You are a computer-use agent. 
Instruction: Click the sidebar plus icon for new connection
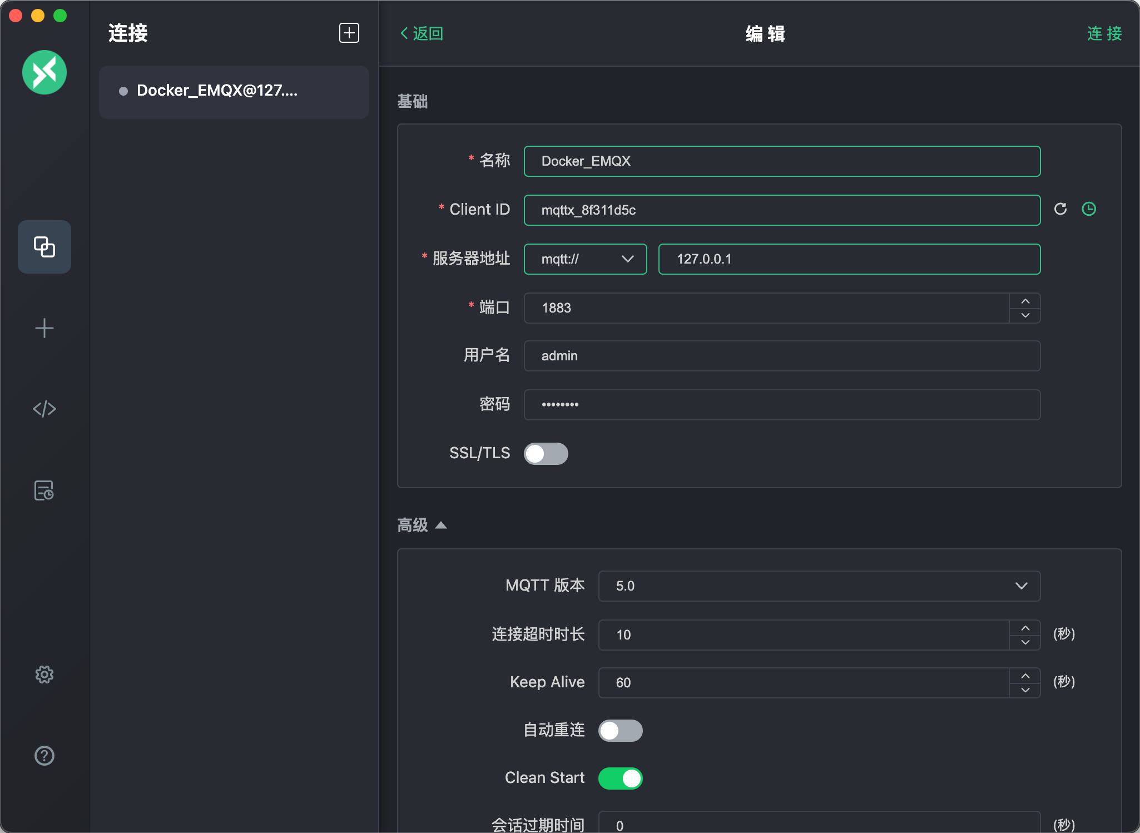point(44,328)
